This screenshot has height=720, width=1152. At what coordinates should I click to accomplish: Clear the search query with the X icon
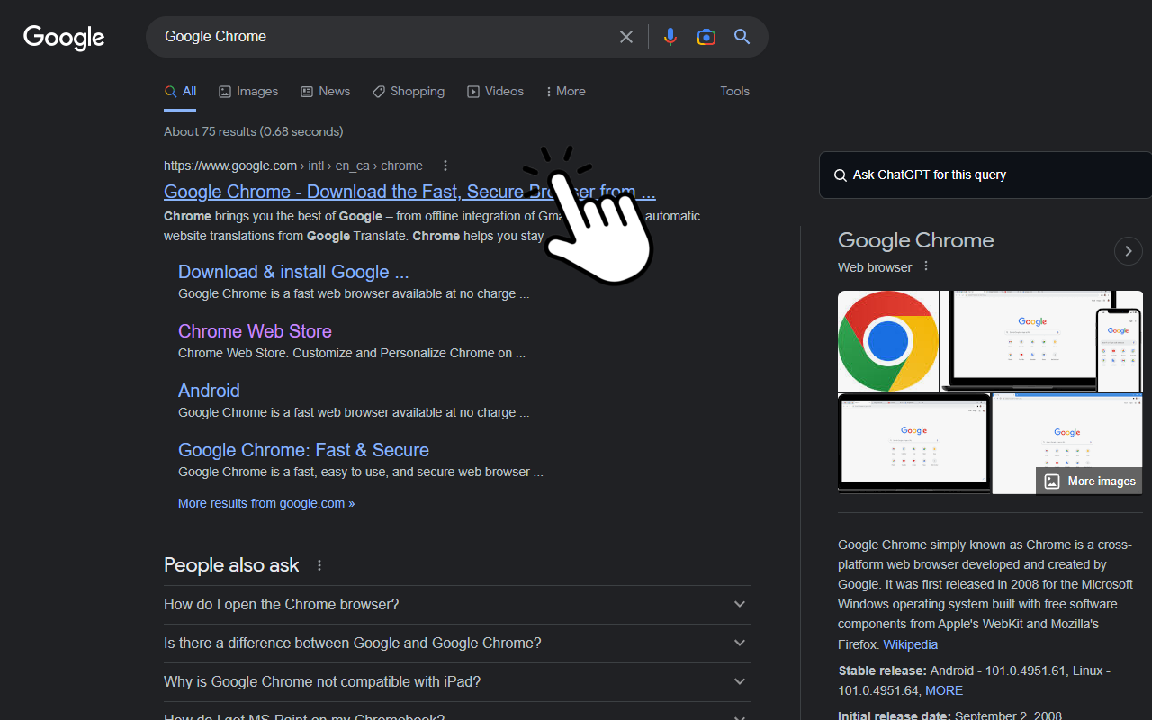click(x=626, y=37)
